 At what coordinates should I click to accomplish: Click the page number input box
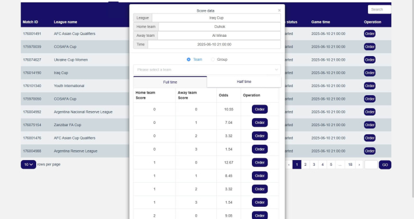[x=371, y=165]
